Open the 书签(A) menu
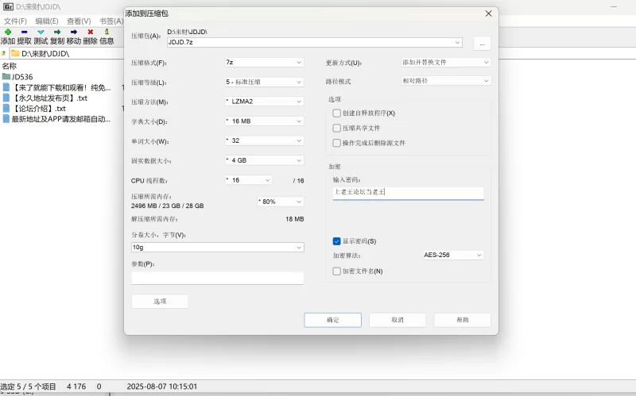The height and width of the screenshot is (396, 636). (111, 21)
